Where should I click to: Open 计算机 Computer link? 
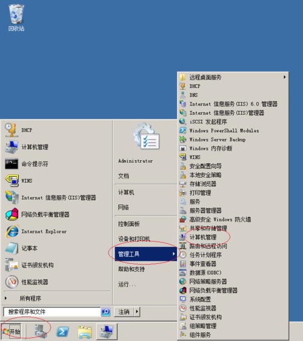click(126, 192)
